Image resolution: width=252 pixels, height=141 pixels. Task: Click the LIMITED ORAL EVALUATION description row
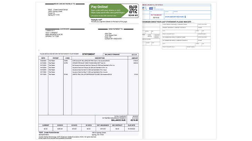click(x=92, y=74)
